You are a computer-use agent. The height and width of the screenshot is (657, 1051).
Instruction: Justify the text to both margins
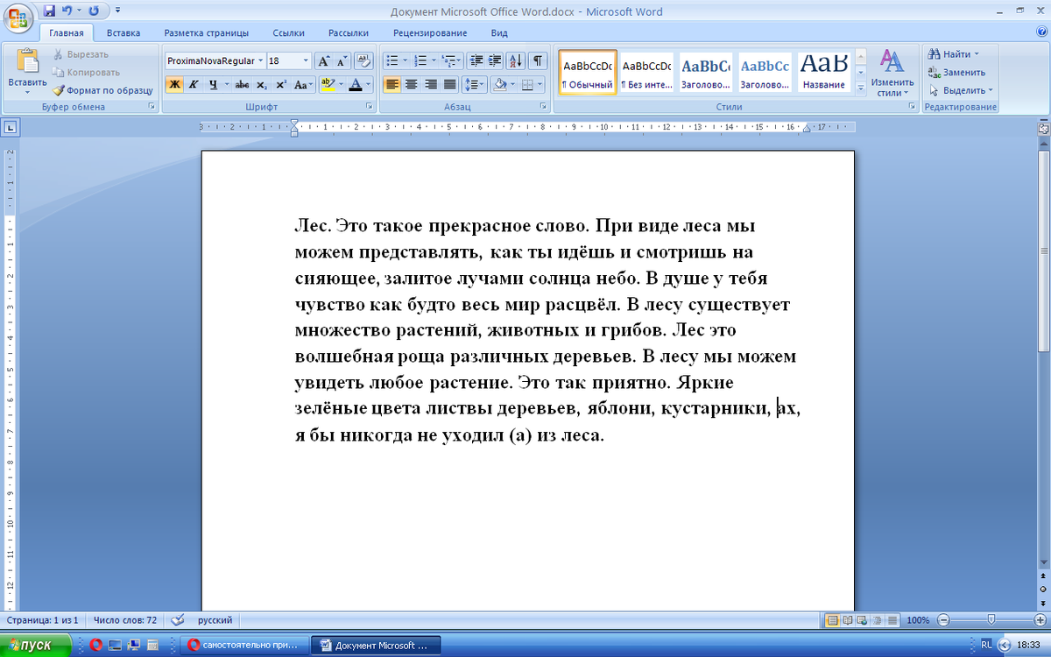click(x=449, y=85)
